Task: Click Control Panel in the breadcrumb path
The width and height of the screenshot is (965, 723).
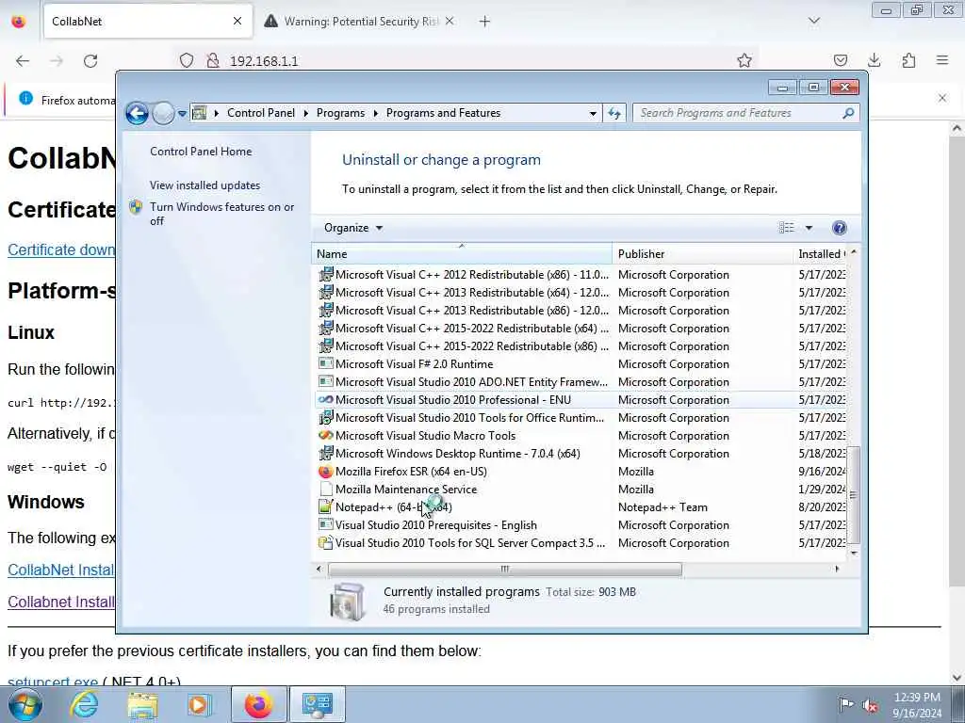Action: pyautogui.click(x=261, y=113)
